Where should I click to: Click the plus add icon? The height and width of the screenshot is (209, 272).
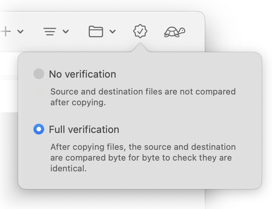point(5,32)
